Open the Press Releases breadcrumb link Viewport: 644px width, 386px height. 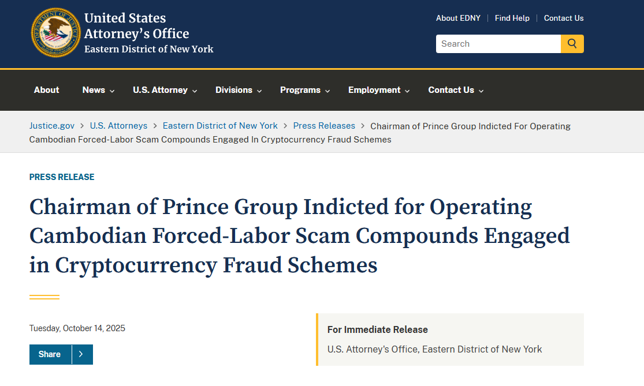324,126
